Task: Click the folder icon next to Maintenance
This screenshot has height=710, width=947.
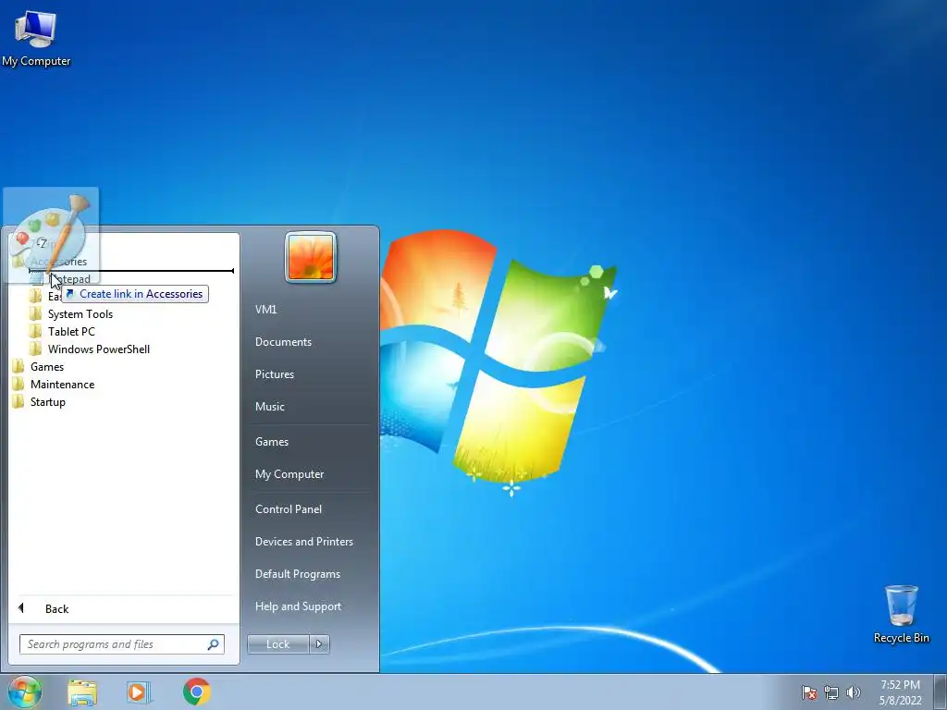Action: (18, 384)
